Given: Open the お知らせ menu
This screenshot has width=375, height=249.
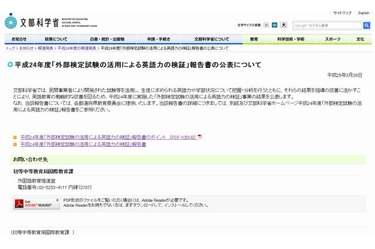Looking at the screenshot, I should click(19, 39).
